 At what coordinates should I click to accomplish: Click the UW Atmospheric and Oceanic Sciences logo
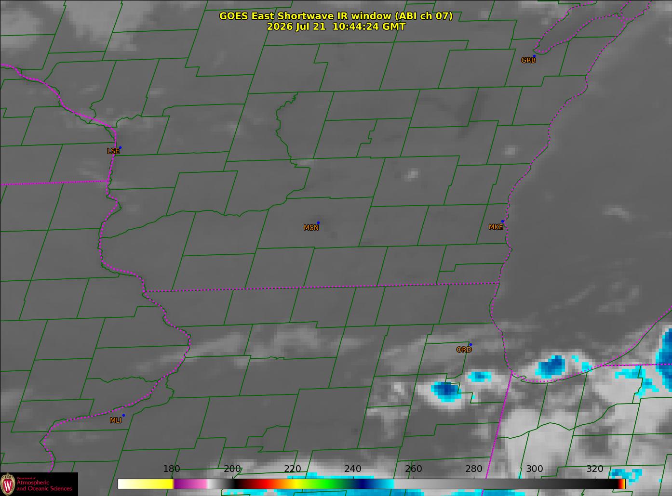click(x=39, y=484)
